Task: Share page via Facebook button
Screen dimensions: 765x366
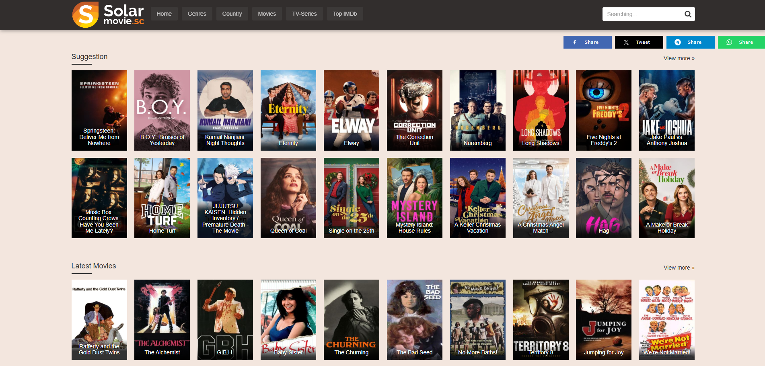Action: [x=587, y=42]
